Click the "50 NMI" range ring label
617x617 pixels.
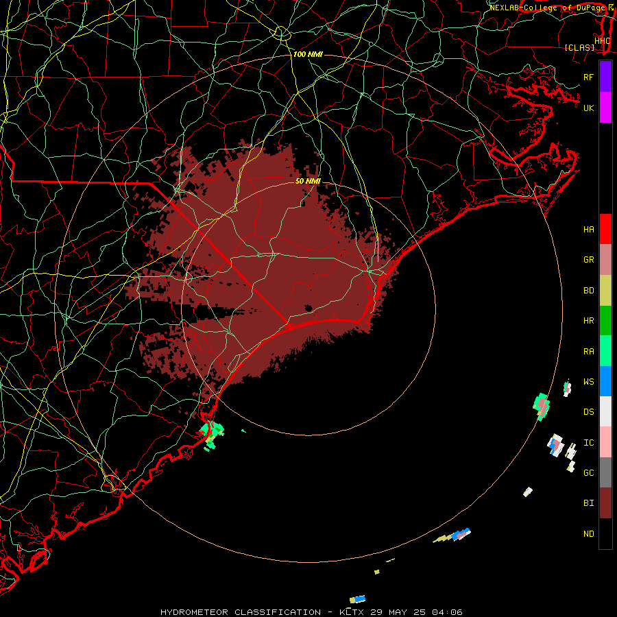pyautogui.click(x=308, y=181)
